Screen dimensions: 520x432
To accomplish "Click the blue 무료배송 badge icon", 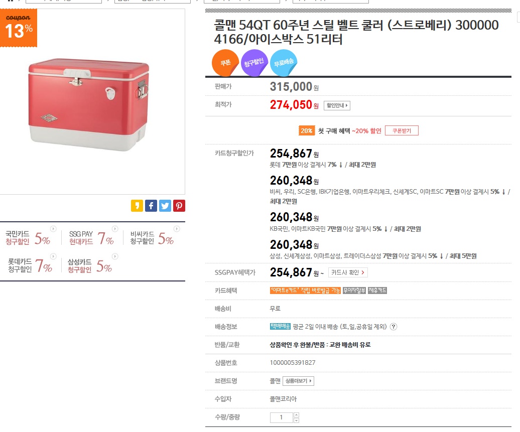I will pos(284,63).
